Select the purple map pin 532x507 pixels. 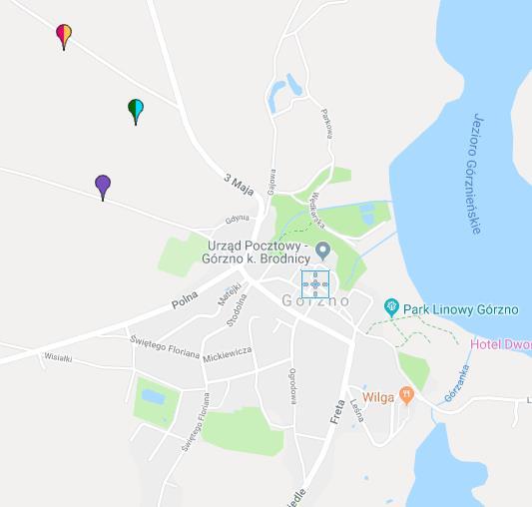tap(103, 188)
